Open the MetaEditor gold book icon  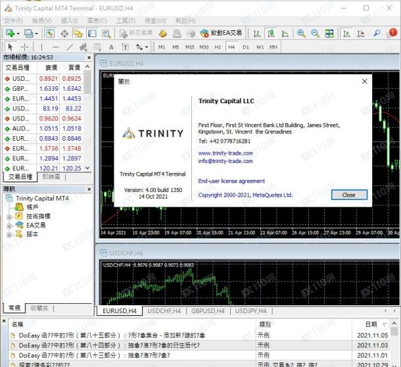point(162,34)
